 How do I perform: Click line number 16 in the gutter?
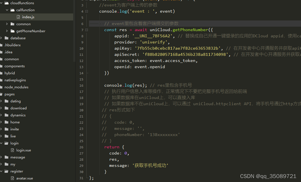pos(81,85)
